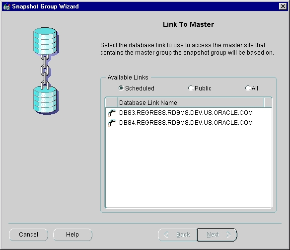Screen dimensions: 290x250
Task: Cancel the Snapshot Group Wizard
Action: point(28,235)
